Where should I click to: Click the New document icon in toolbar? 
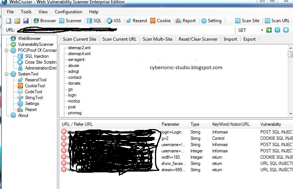tap(9, 21)
